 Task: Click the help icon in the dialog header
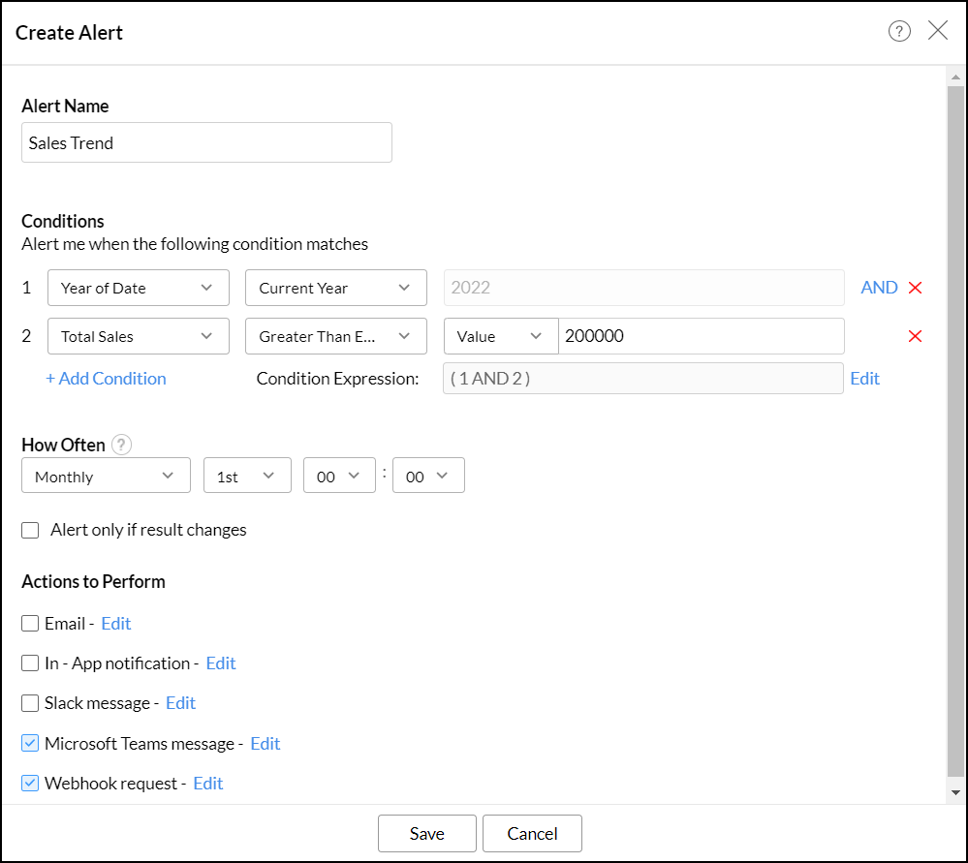[899, 32]
